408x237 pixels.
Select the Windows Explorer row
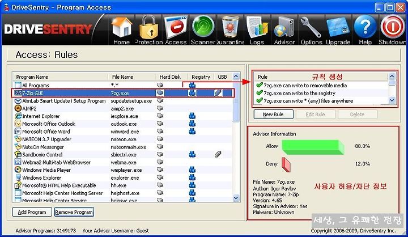122,177
